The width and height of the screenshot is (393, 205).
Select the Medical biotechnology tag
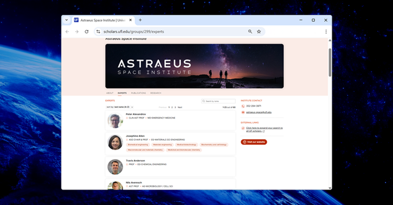[x=186, y=145]
